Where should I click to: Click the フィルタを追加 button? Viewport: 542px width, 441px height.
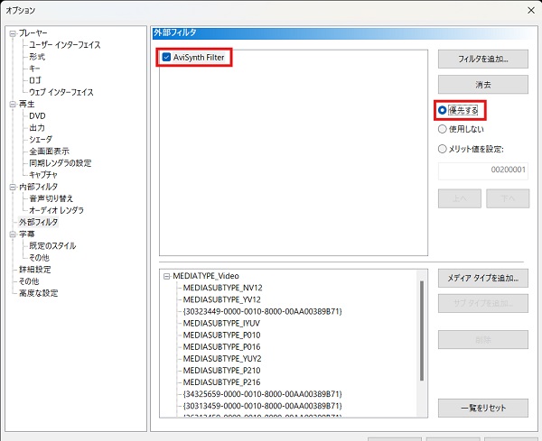[x=482, y=60]
